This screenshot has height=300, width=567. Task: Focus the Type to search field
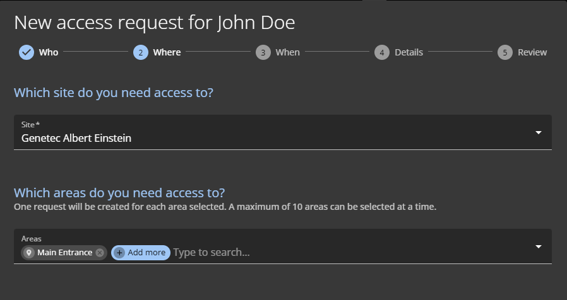tap(316, 253)
